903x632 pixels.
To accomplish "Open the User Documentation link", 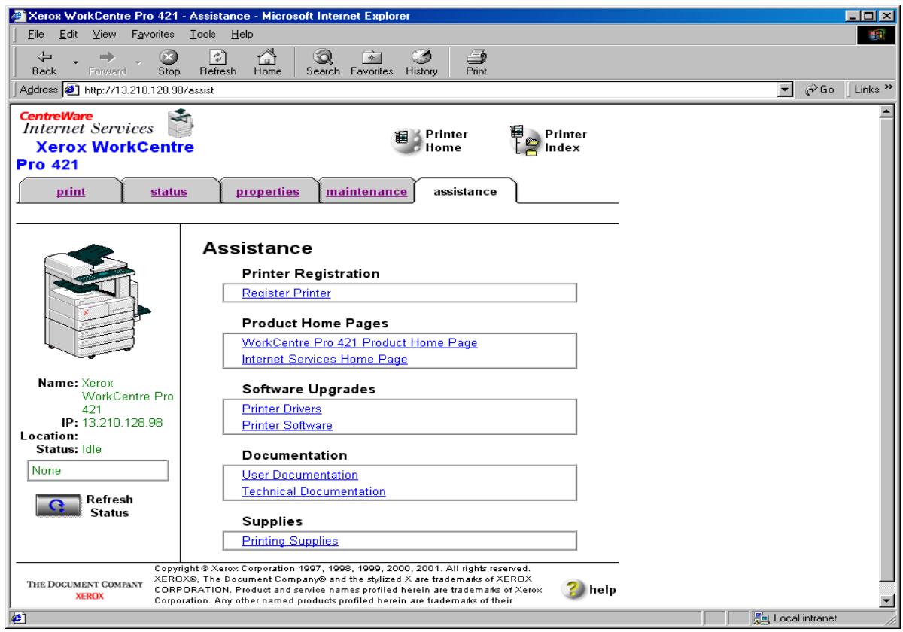I will [x=299, y=475].
